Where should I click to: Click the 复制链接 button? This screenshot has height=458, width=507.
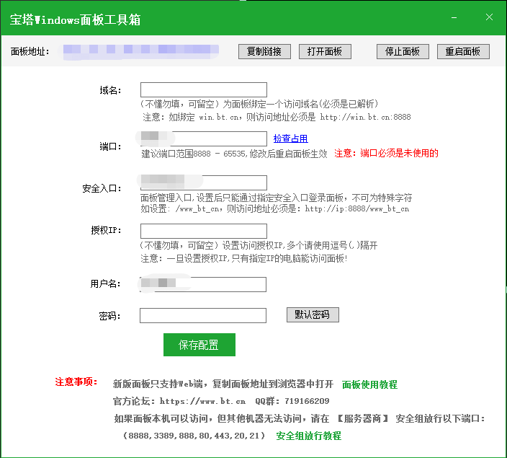pyautogui.click(x=264, y=51)
